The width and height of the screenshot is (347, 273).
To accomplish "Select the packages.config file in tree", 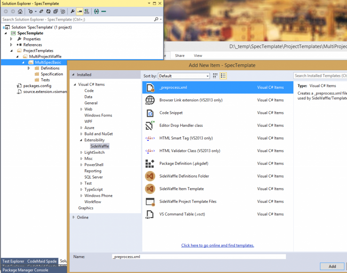I will click(37, 86).
